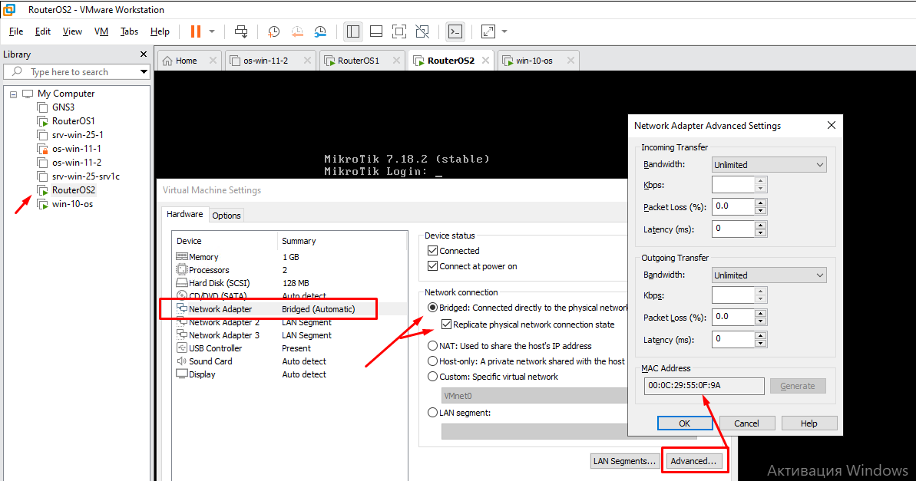Open the Snapshot Manager wrench-clock icon
This screenshot has height=481, width=916.
[320, 31]
